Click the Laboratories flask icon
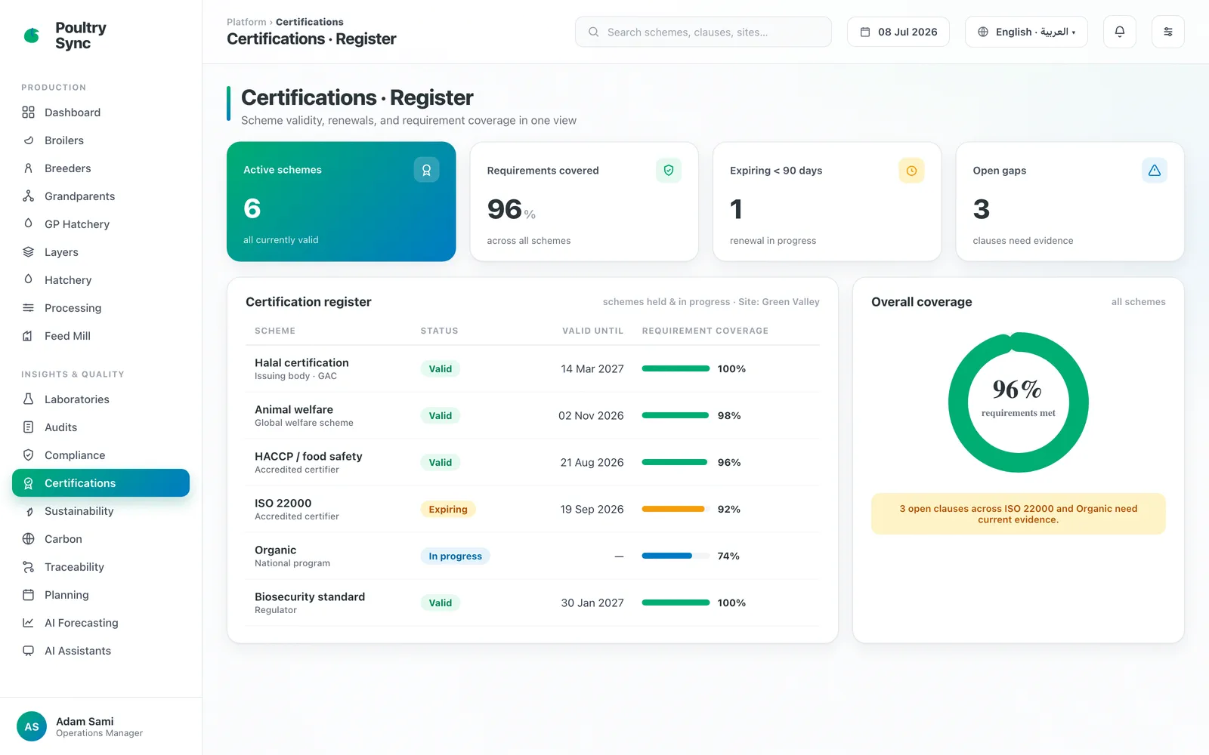 (28, 399)
